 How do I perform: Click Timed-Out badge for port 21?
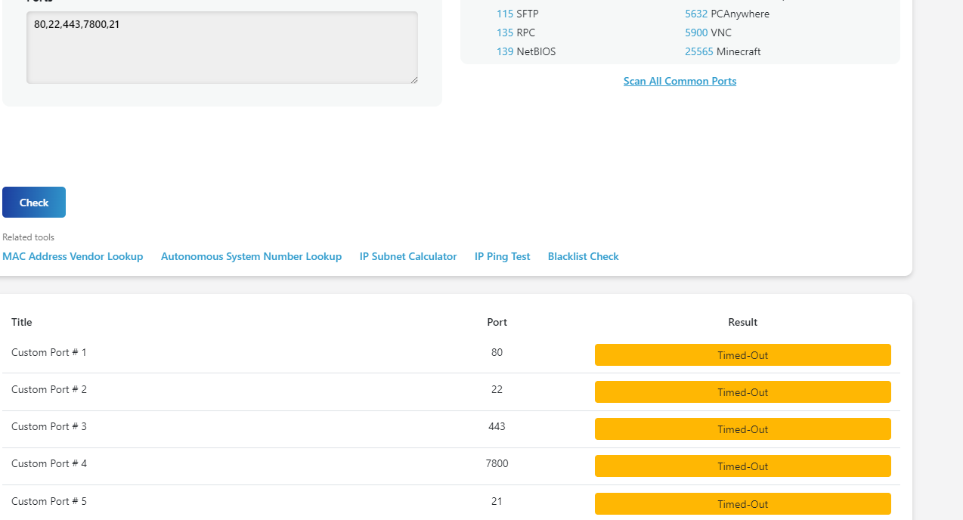pyautogui.click(x=742, y=503)
